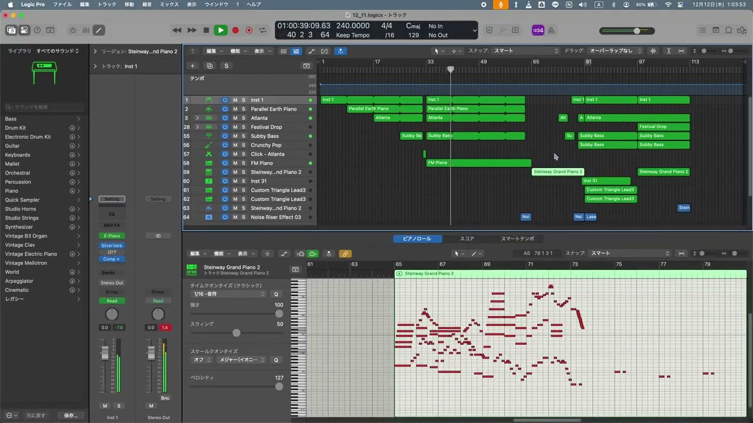Open the Library panel button
Image resolution: width=753 pixels, height=423 pixels.
11,30
